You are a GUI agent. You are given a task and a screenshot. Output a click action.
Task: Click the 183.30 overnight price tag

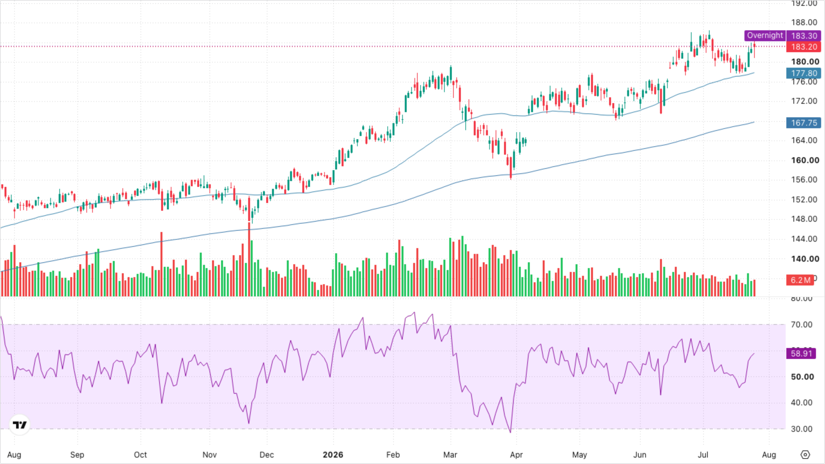pos(804,35)
